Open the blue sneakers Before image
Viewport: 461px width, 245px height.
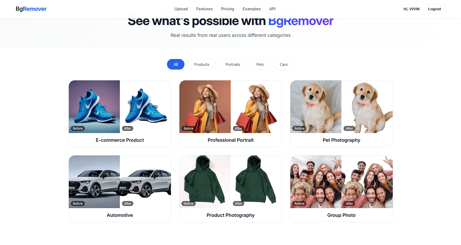click(x=94, y=107)
